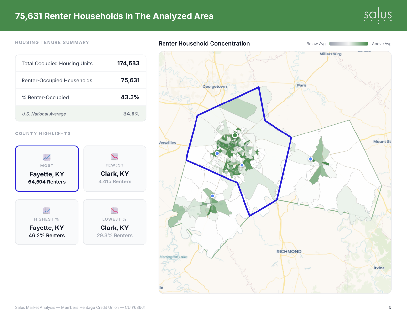Viewport: 407px width, 314px height.
Task: Click the trend icon above HIGHEST %
Action: pyautogui.click(x=47, y=211)
